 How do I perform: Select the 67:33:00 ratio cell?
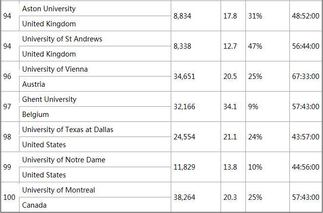tap(305, 77)
